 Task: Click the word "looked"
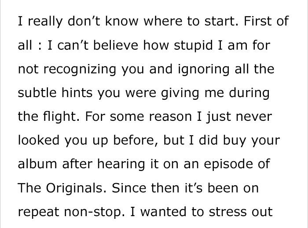pyautogui.click(x=39, y=140)
